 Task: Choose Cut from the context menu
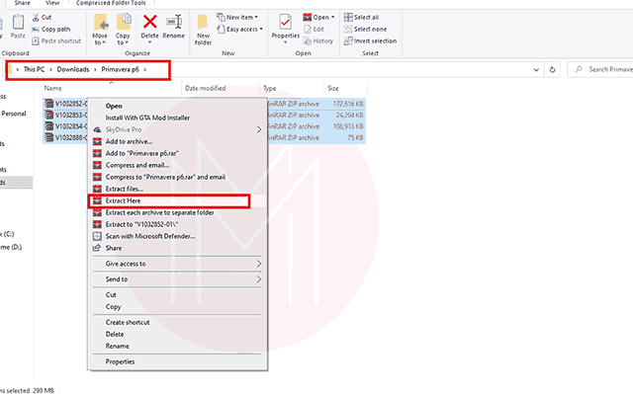(x=178, y=295)
